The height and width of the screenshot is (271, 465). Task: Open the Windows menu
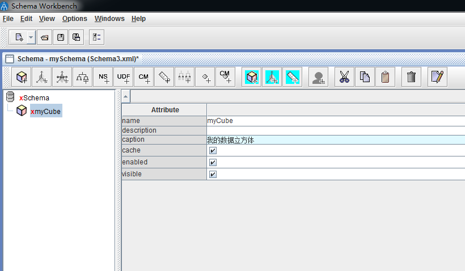(109, 19)
